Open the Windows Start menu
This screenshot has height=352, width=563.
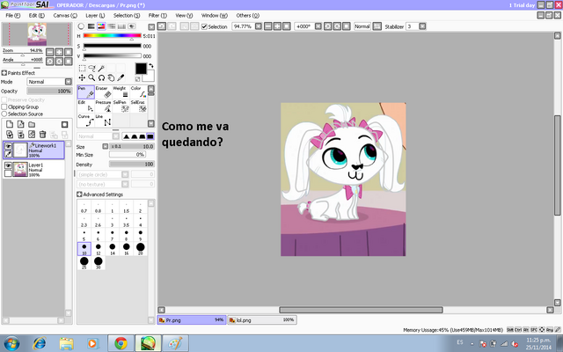point(11,343)
